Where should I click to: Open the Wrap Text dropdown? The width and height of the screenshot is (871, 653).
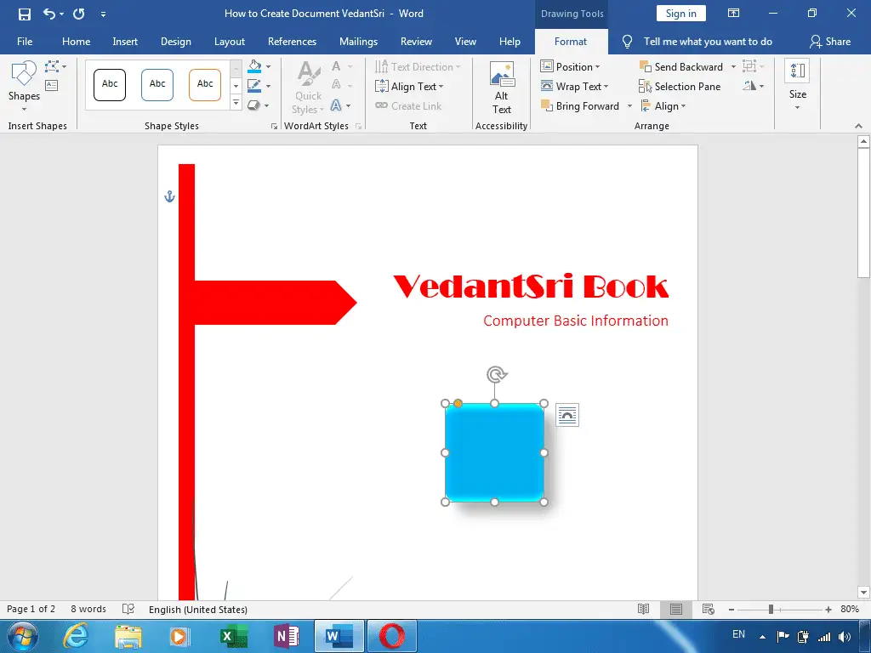[x=574, y=86]
